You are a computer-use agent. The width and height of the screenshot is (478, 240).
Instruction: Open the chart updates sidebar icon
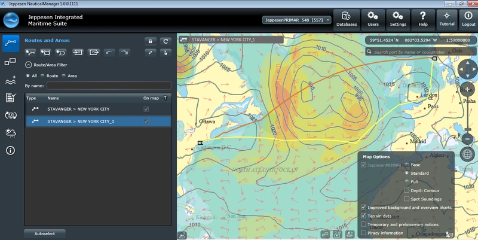pyautogui.click(x=10, y=115)
